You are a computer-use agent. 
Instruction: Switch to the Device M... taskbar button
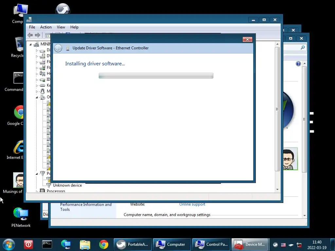click(x=250, y=244)
